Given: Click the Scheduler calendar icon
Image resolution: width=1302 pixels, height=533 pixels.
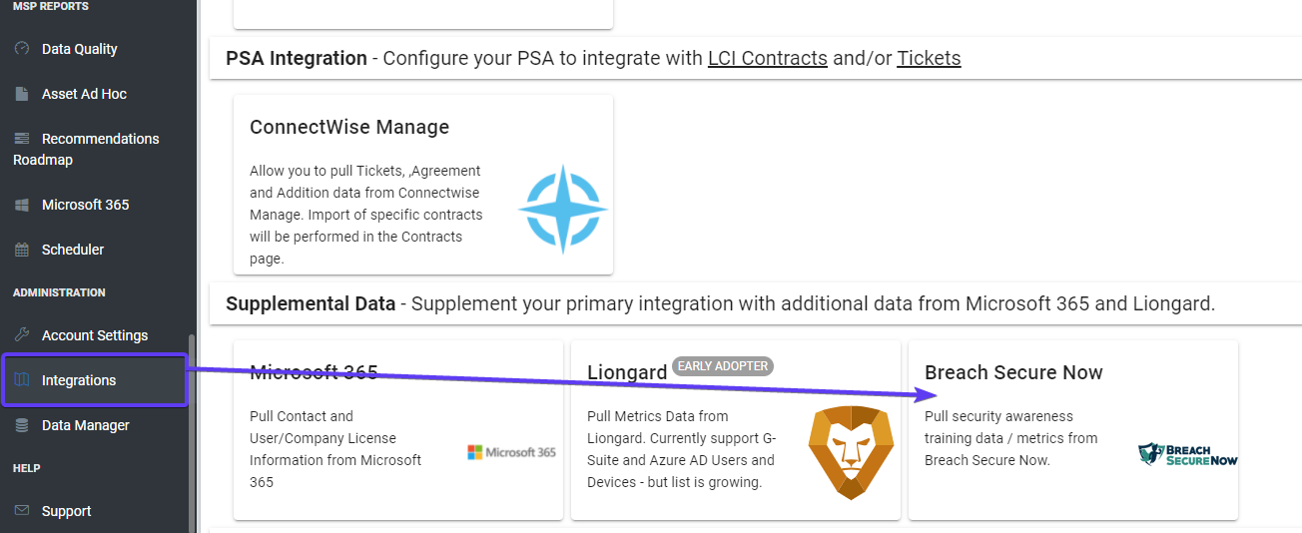Looking at the screenshot, I should click(22, 250).
